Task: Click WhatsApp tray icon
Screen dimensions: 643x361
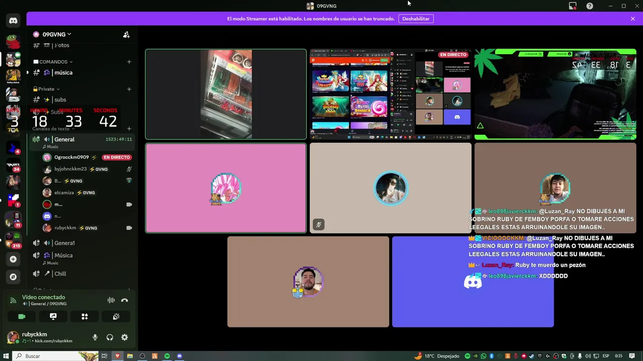Action: [483, 356]
